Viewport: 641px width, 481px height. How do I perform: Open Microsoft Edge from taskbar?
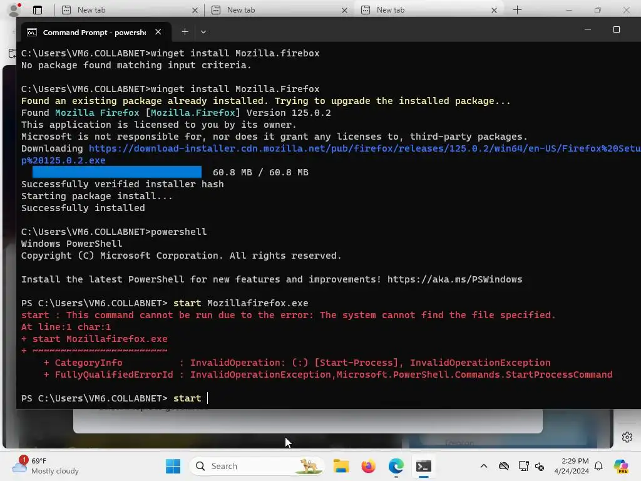point(396,466)
